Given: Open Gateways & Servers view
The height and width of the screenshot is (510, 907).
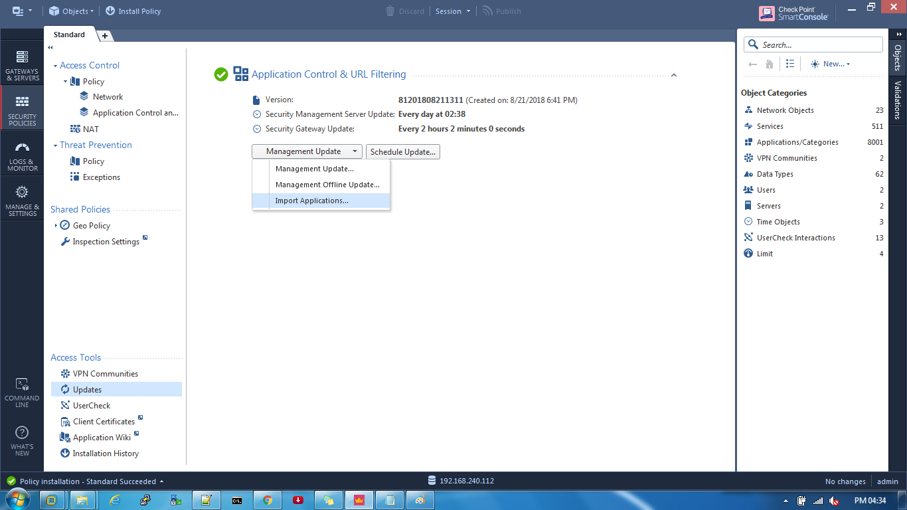Looking at the screenshot, I should [x=22, y=65].
